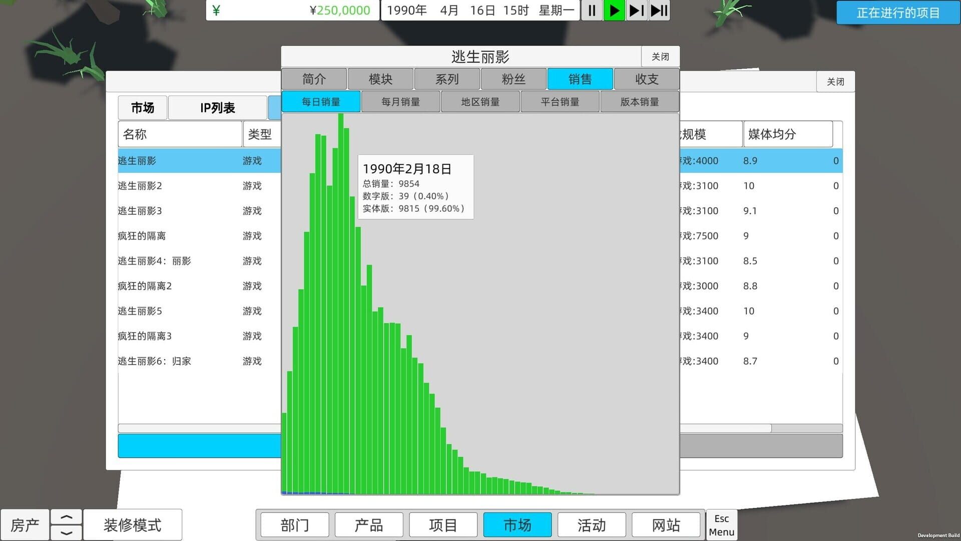The image size is (961, 541).
Task: Pause the game time
Action: pos(592,11)
